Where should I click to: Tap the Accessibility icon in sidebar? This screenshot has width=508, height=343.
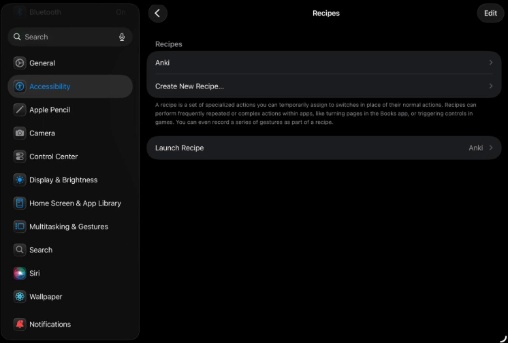(x=20, y=86)
